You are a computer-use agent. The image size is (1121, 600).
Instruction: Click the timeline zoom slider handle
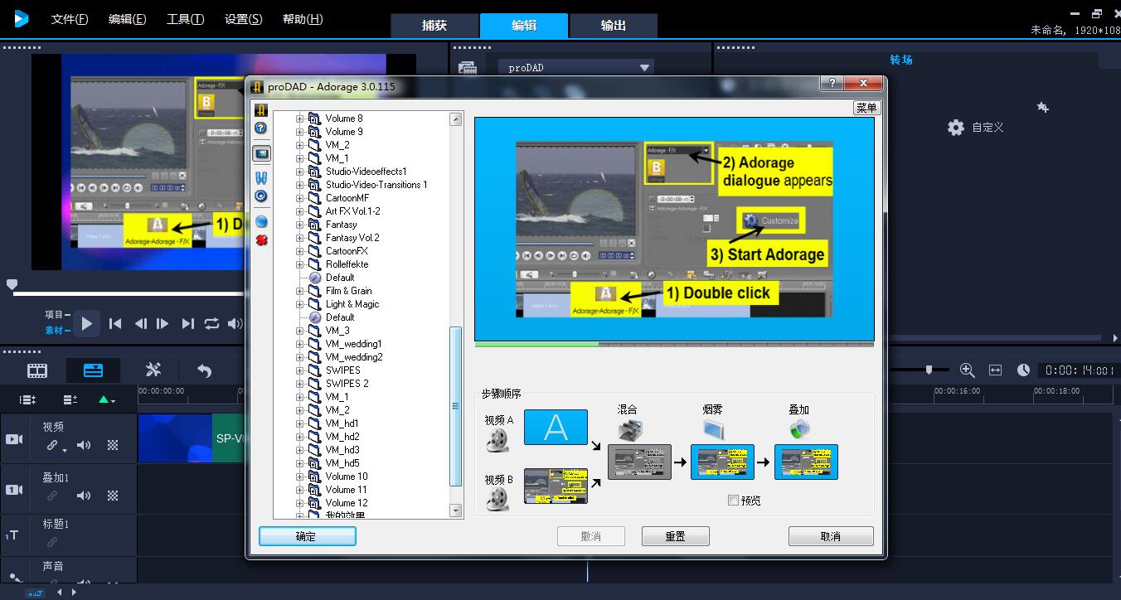(x=929, y=370)
